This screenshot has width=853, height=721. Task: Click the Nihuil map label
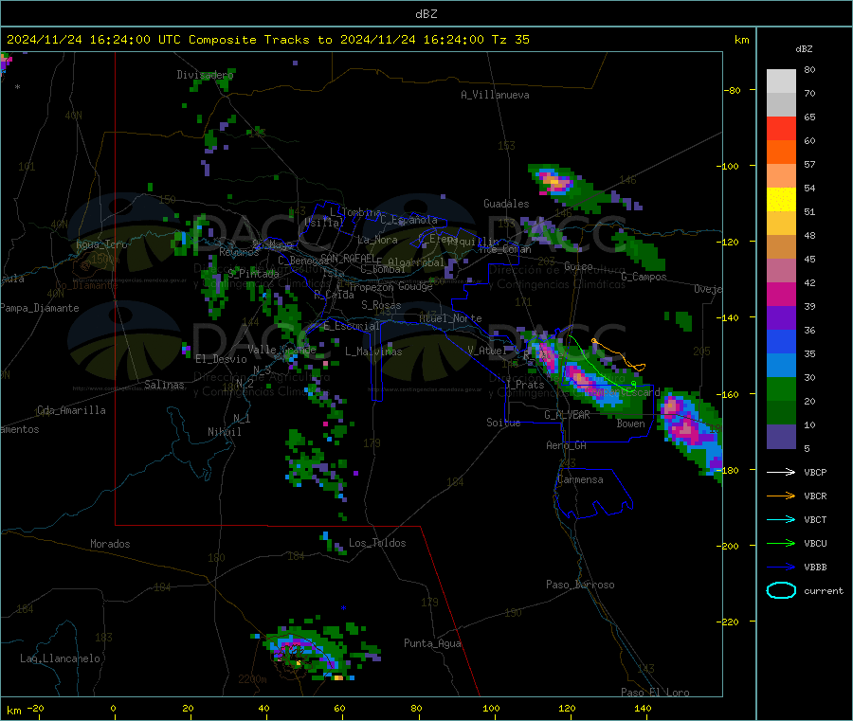coord(225,432)
